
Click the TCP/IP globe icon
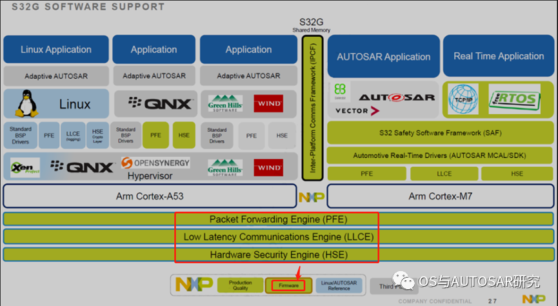tap(463, 99)
